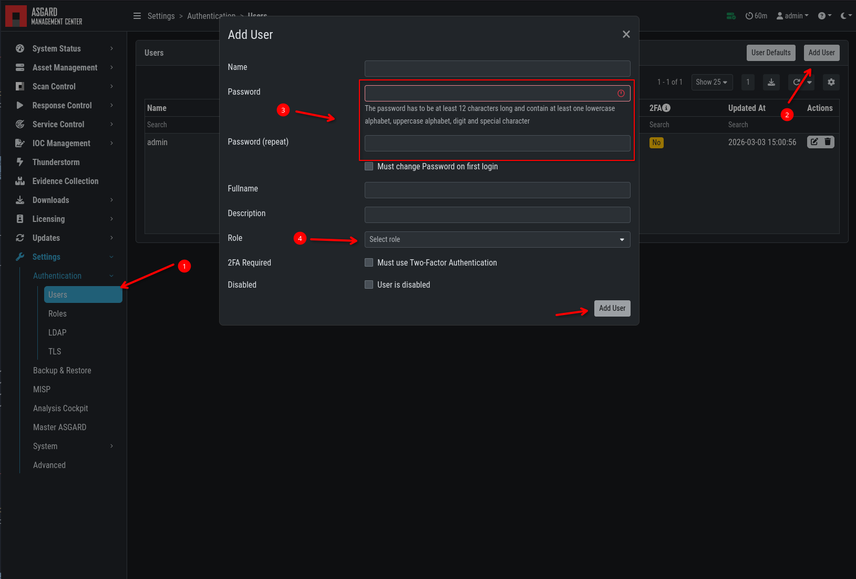Go to Backup & Restore

click(x=62, y=370)
